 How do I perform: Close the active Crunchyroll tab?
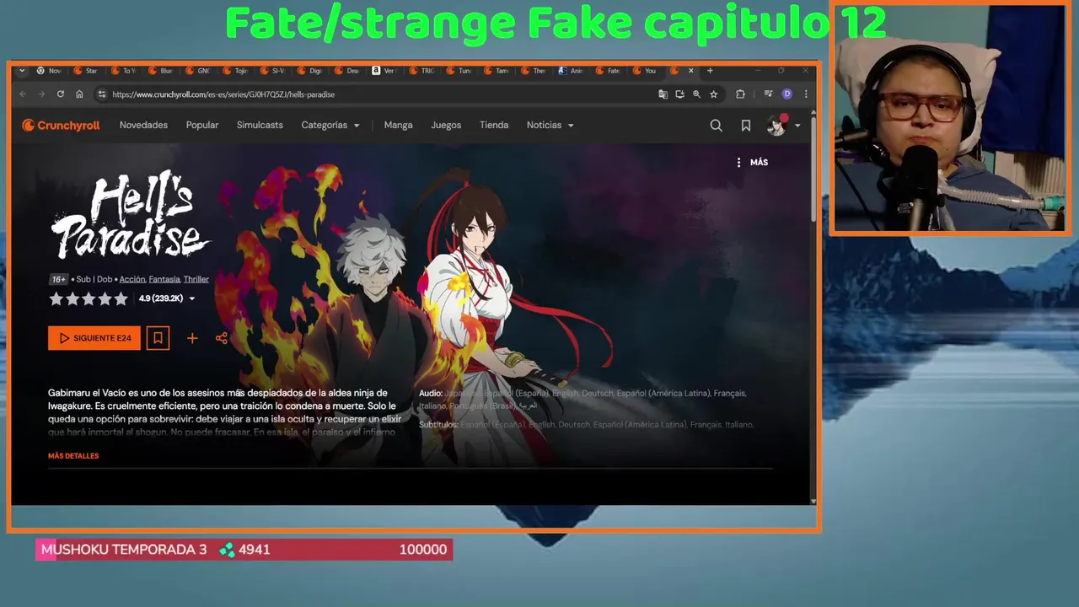(x=691, y=71)
